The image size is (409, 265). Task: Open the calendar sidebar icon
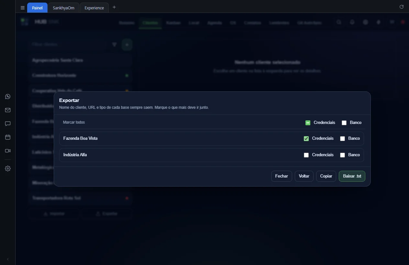pos(8,137)
